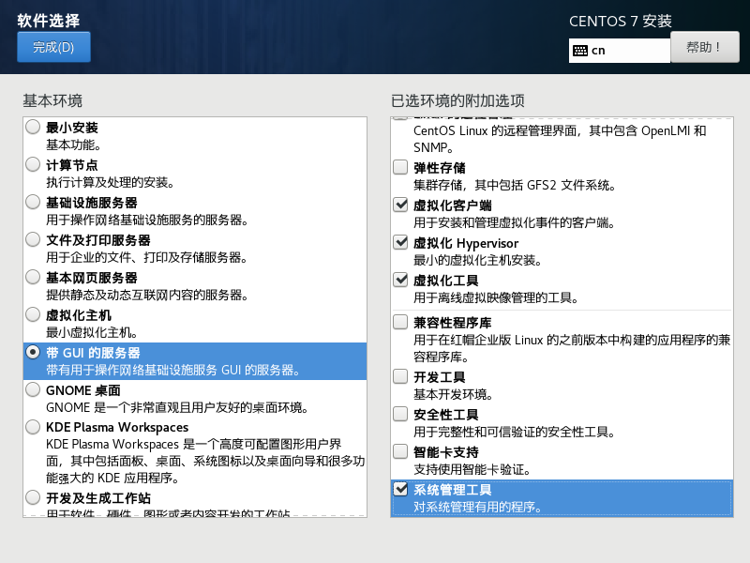Click the text 最小的虚拟化主机安装。
This screenshot has width=750, height=563.
point(478,261)
